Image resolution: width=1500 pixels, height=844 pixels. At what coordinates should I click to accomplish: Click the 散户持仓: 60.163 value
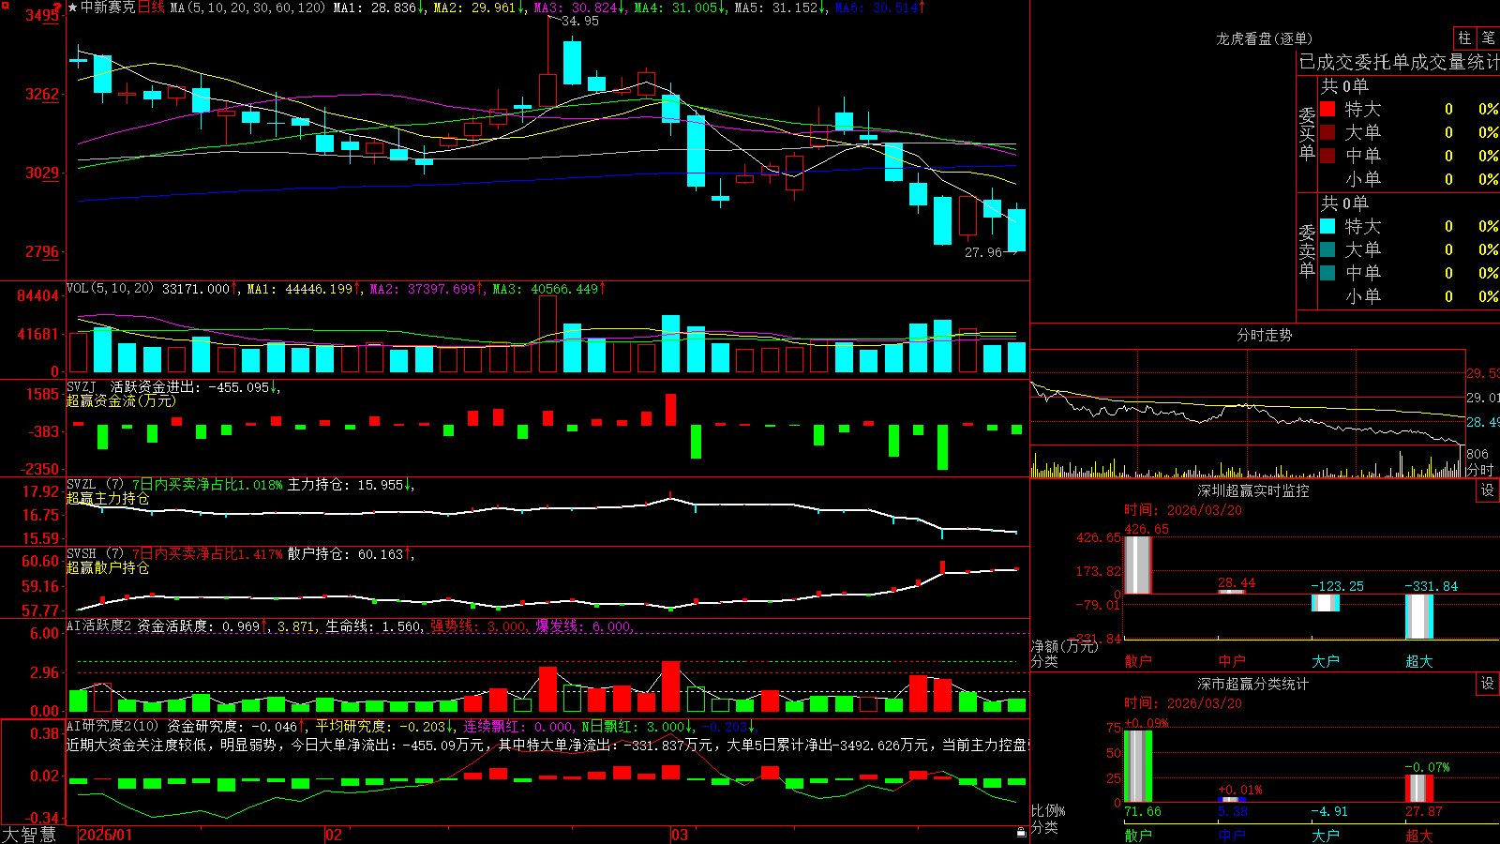(x=351, y=554)
